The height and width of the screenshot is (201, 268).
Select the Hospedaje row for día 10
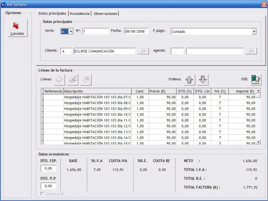point(149,115)
